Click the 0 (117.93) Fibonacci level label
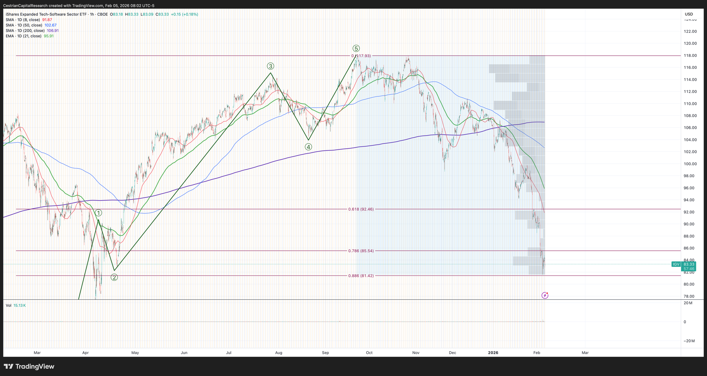This screenshot has height=376, width=707. click(x=361, y=56)
